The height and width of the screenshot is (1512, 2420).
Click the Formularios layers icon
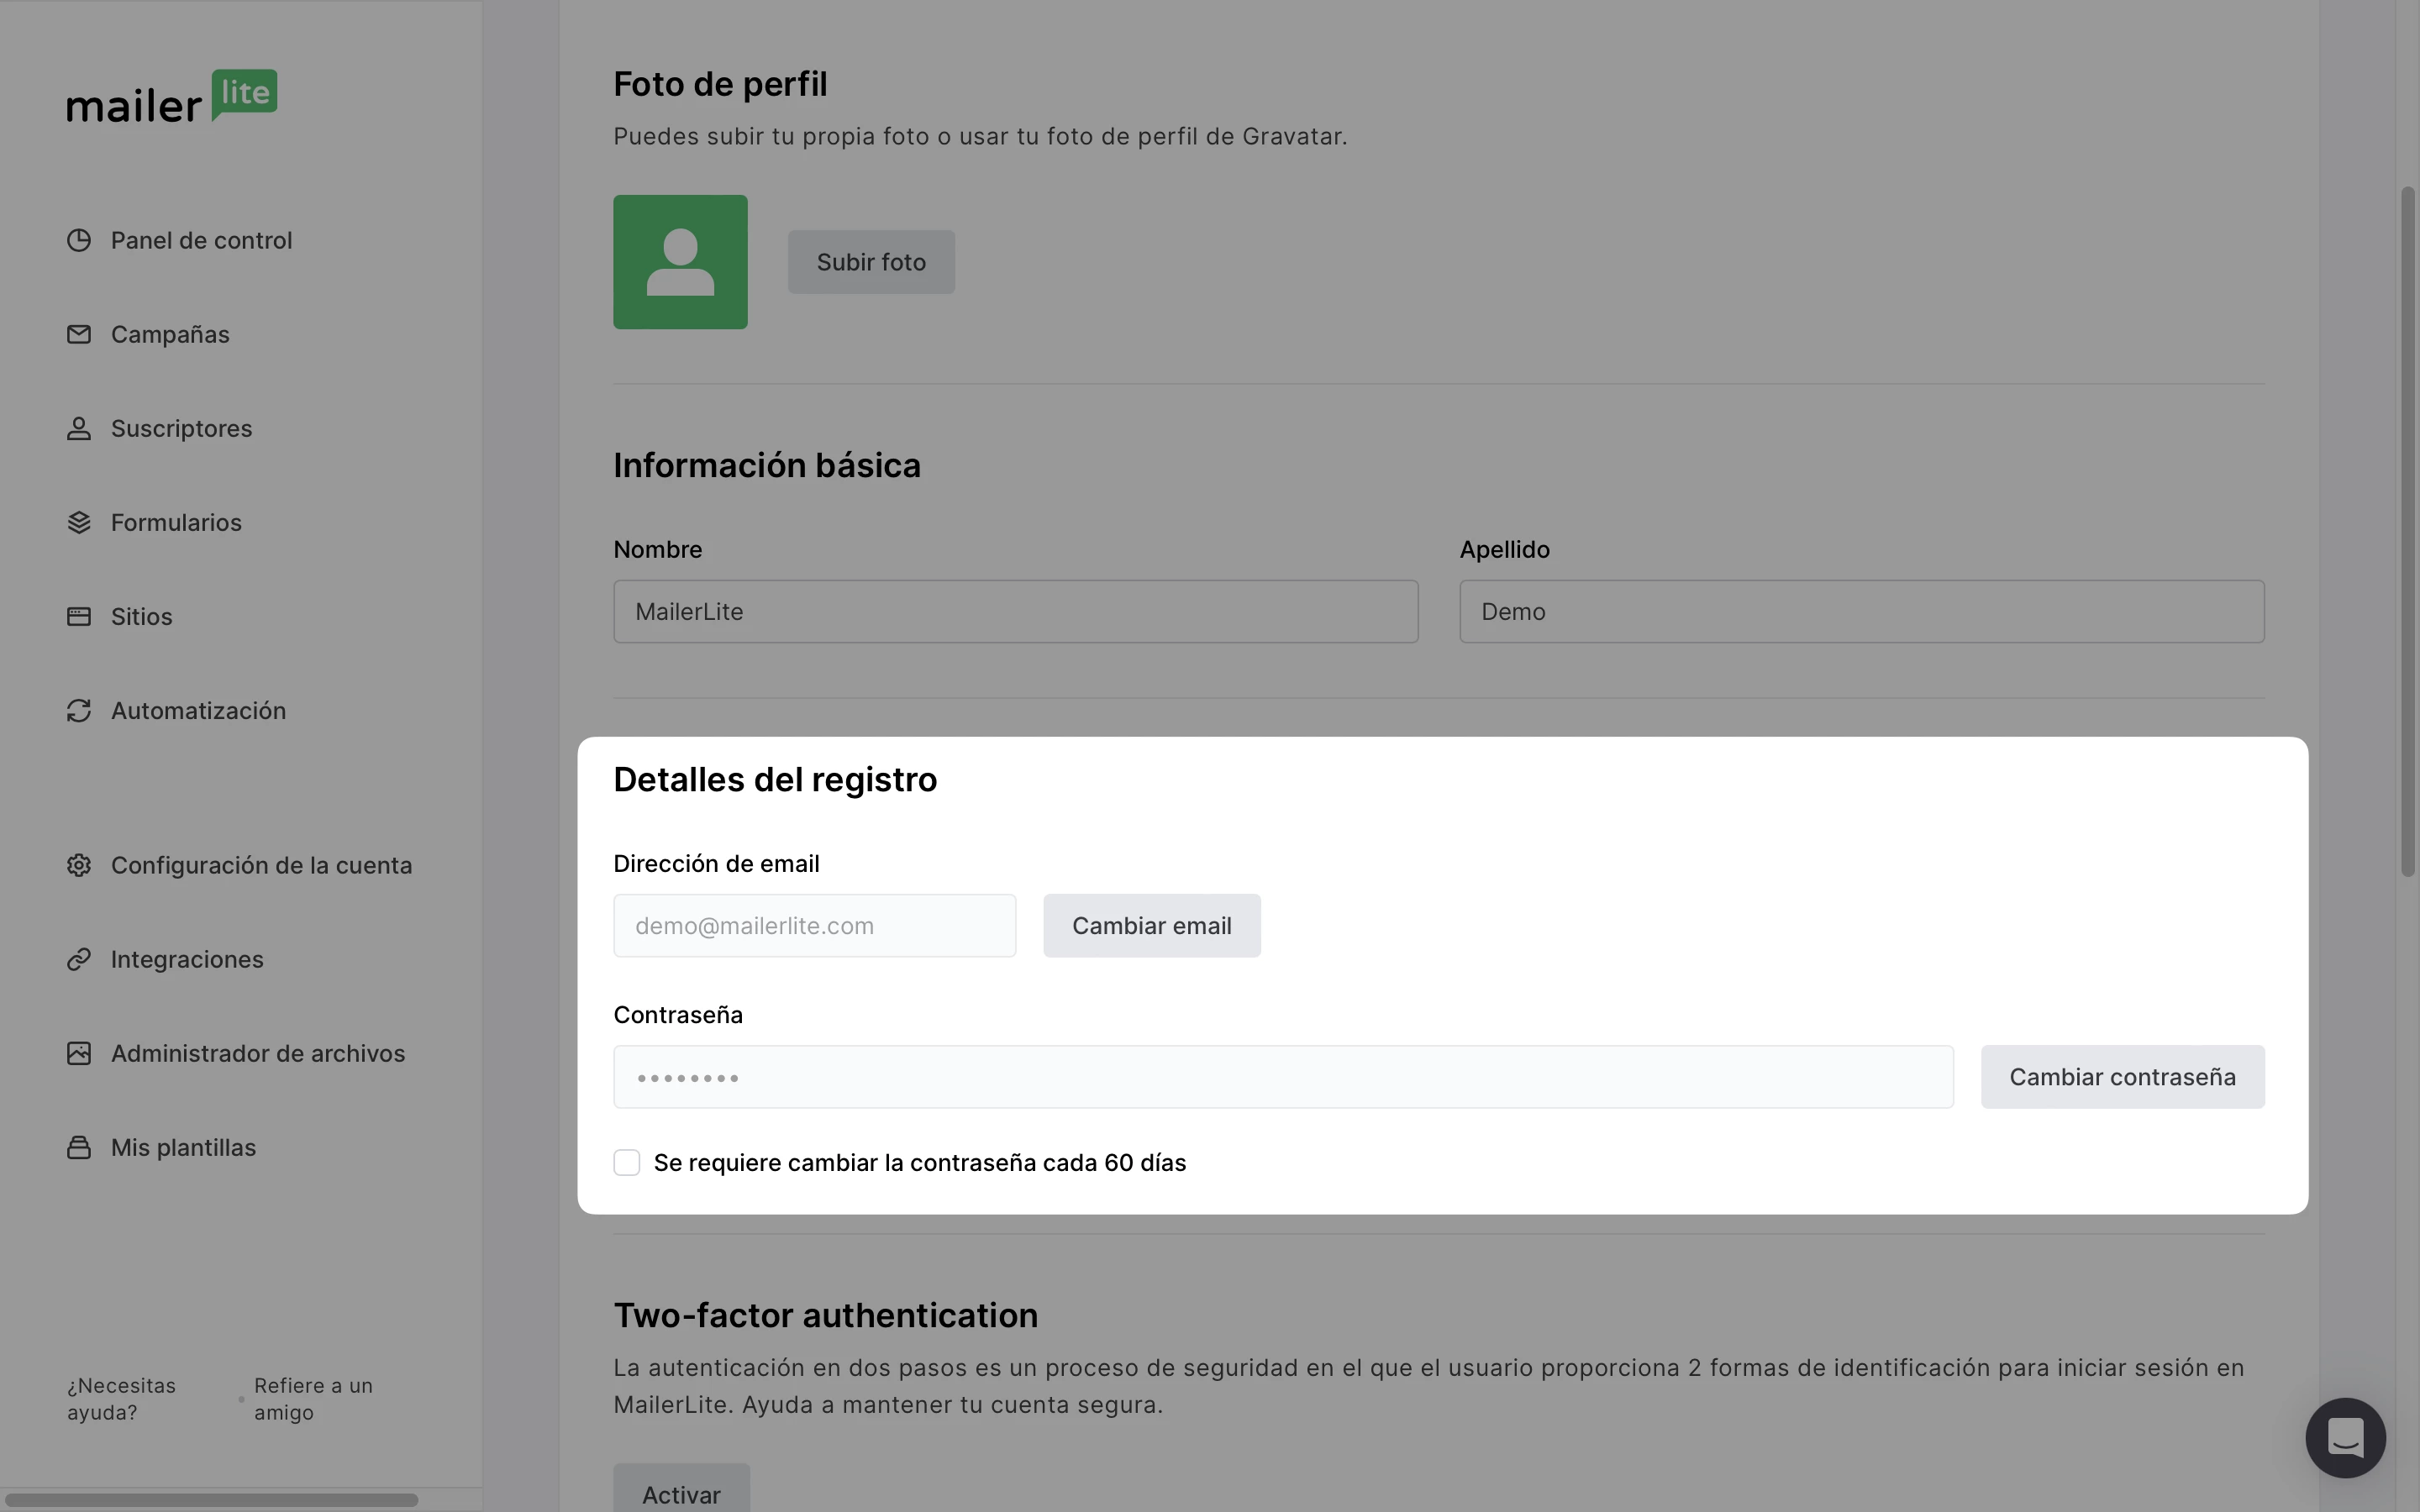tap(79, 523)
